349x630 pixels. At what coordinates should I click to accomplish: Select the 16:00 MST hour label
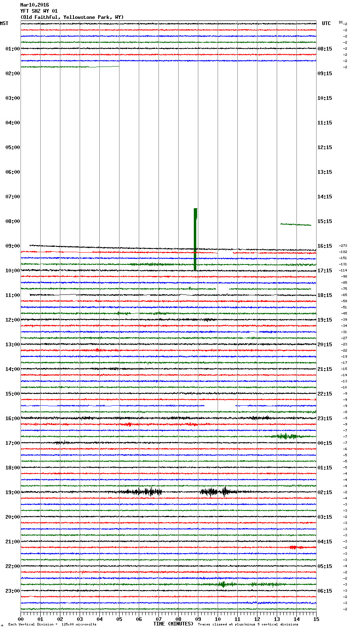(x=12, y=418)
